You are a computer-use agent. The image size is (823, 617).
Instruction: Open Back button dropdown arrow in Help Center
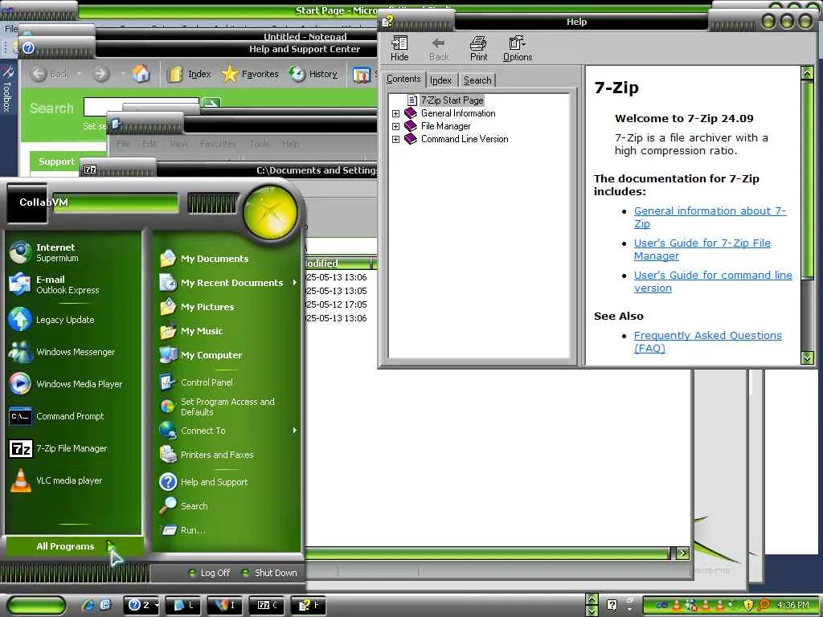pos(79,74)
